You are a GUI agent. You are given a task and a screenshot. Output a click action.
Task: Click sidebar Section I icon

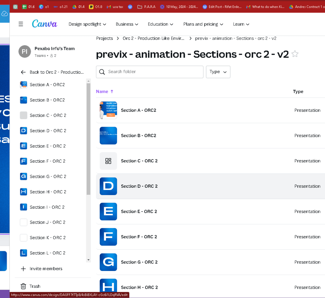[23, 207]
